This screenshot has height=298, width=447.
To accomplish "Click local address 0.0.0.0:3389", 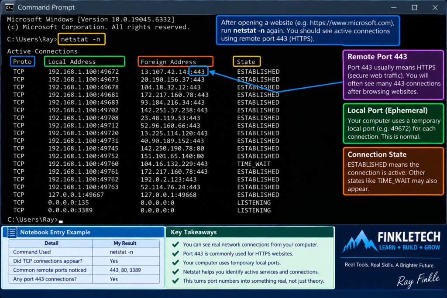I will (70, 210).
